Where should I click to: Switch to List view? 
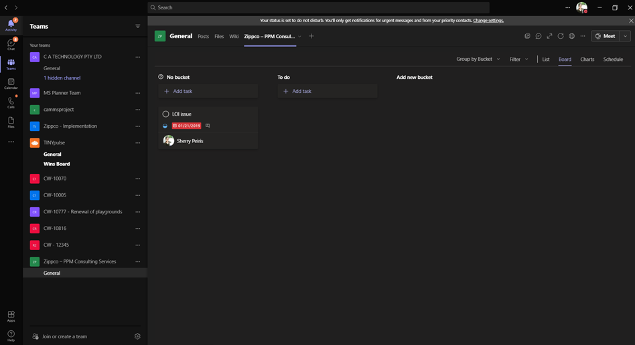pos(546,59)
